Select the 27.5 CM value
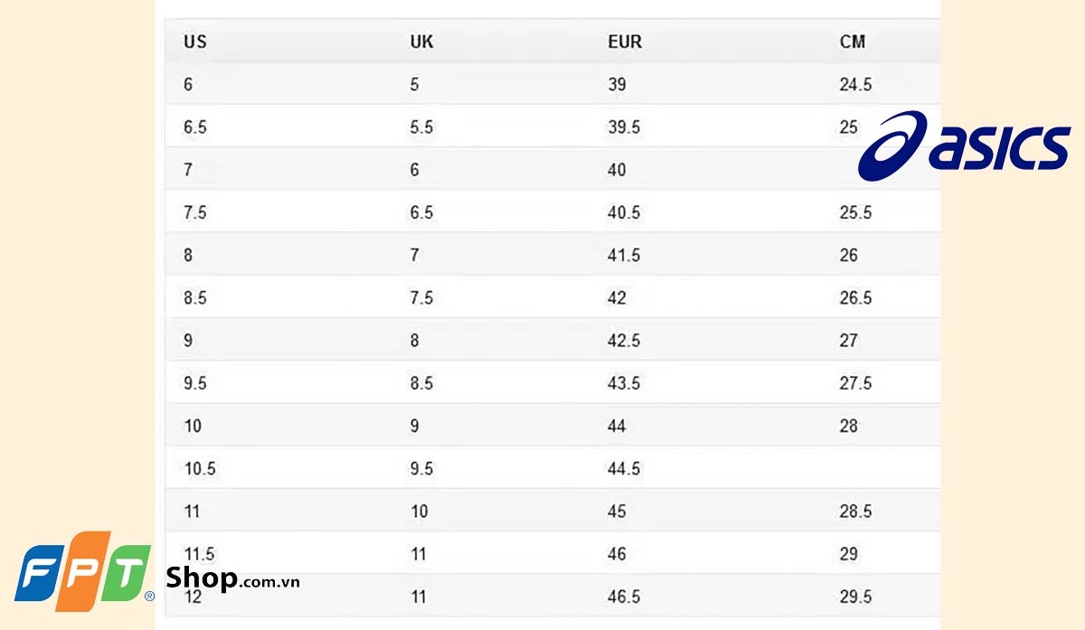This screenshot has height=630, width=1085. [x=855, y=383]
